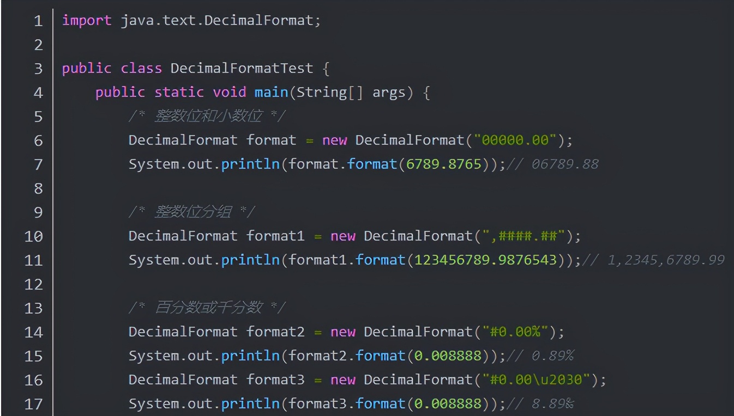Click the string "00000.00" on line 6
The width and height of the screenshot is (734, 416).
click(x=514, y=140)
